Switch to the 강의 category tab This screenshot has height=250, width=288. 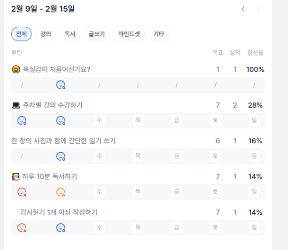tap(46, 34)
